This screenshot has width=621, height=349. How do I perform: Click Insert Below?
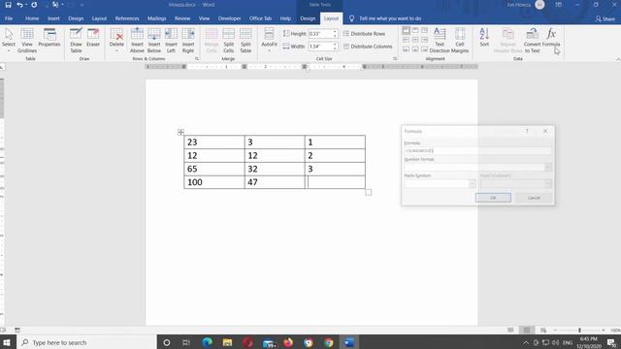pos(154,41)
